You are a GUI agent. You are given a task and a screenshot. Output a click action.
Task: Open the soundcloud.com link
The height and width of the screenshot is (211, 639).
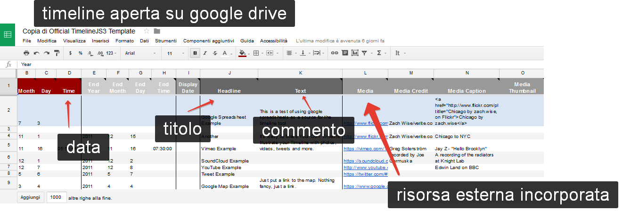[366, 161]
